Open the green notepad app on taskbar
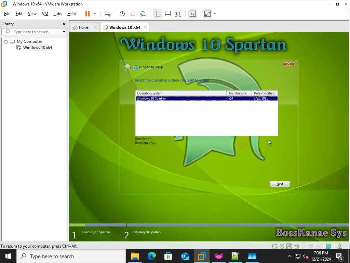The height and width of the screenshot is (263, 350). (x=235, y=256)
